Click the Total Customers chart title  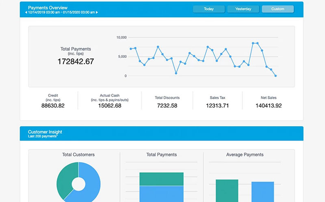pyautogui.click(x=78, y=155)
